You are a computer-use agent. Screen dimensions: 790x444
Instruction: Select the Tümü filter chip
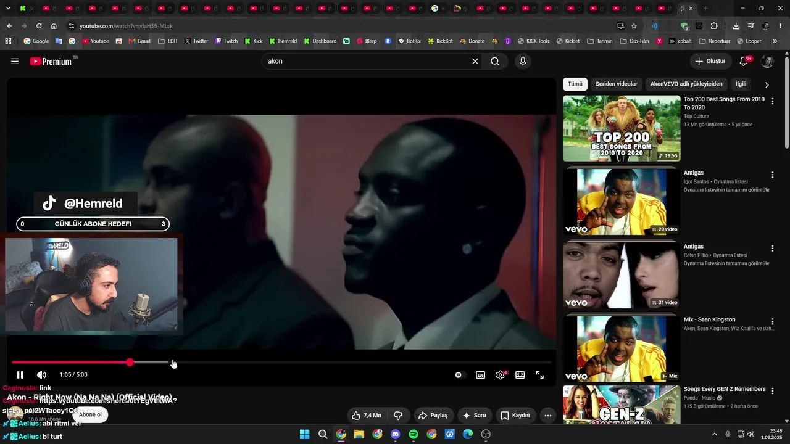click(x=575, y=84)
